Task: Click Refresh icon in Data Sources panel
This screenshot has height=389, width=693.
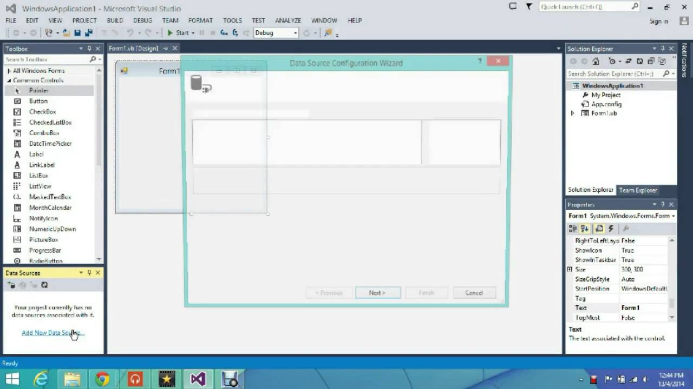Action: [44, 285]
